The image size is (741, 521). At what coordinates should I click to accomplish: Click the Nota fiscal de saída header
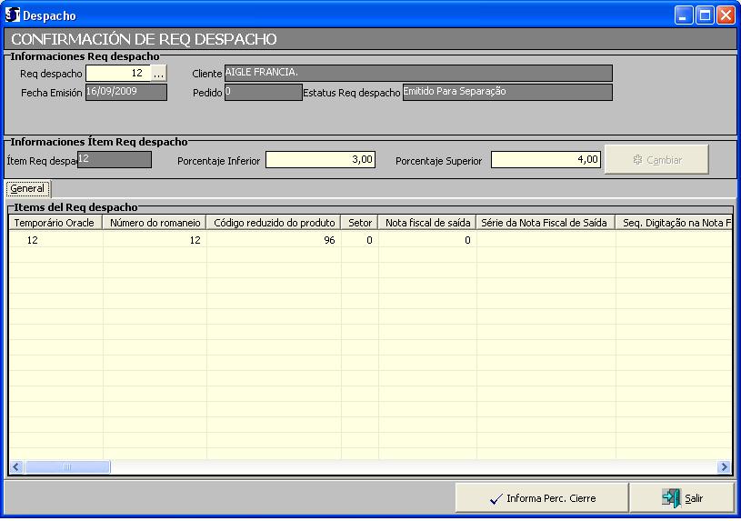(427, 222)
